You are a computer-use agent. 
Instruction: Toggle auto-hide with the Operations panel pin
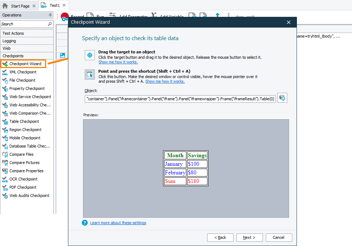(x=50, y=15)
